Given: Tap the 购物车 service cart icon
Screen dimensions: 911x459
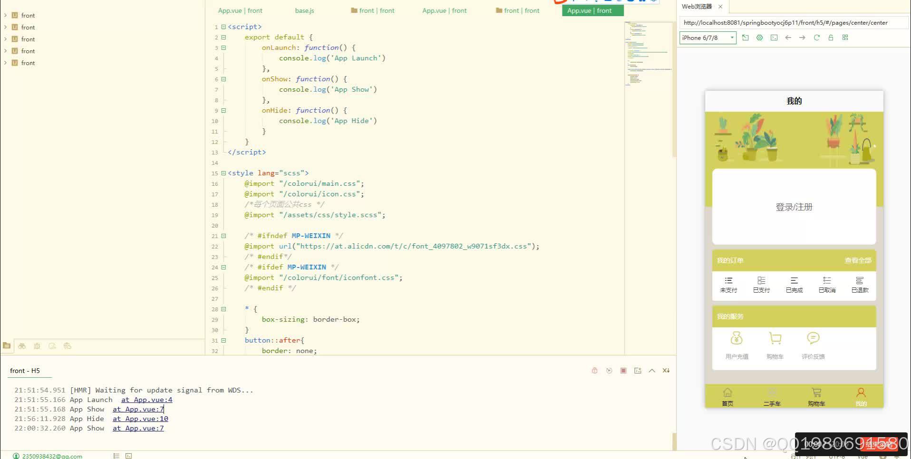Looking at the screenshot, I should [x=775, y=338].
